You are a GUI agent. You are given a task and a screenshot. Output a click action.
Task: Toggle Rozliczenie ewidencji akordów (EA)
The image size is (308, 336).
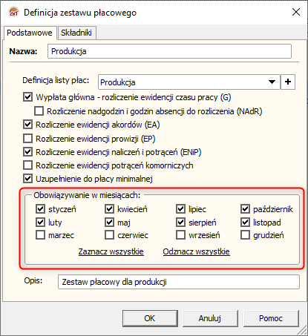pos(27,125)
